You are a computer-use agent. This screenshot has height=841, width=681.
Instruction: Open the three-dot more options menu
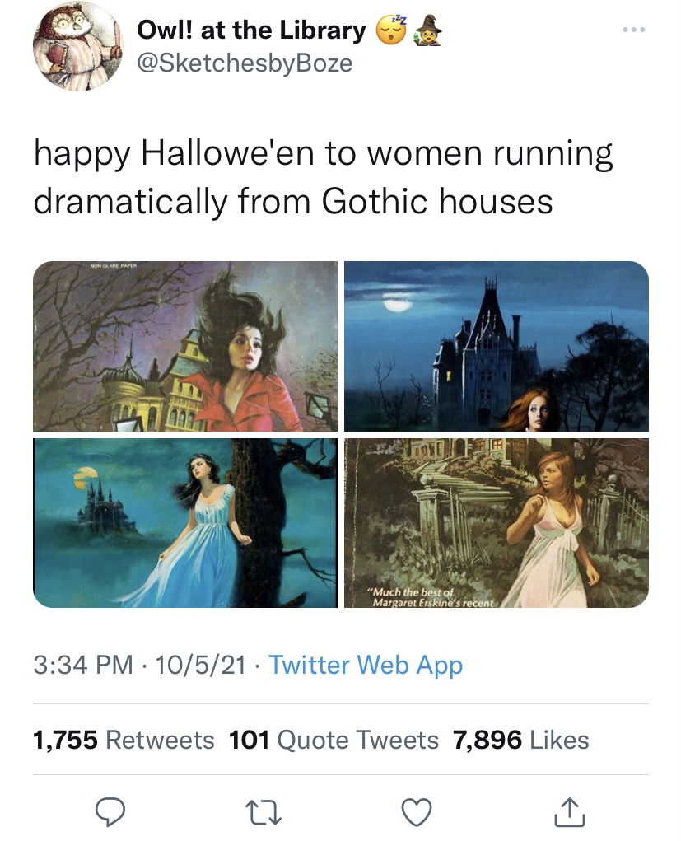(632, 31)
